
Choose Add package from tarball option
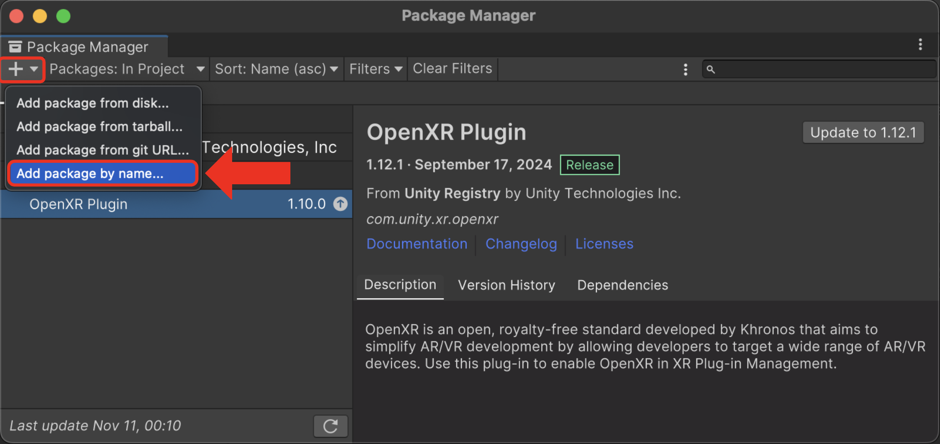[x=99, y=127]
